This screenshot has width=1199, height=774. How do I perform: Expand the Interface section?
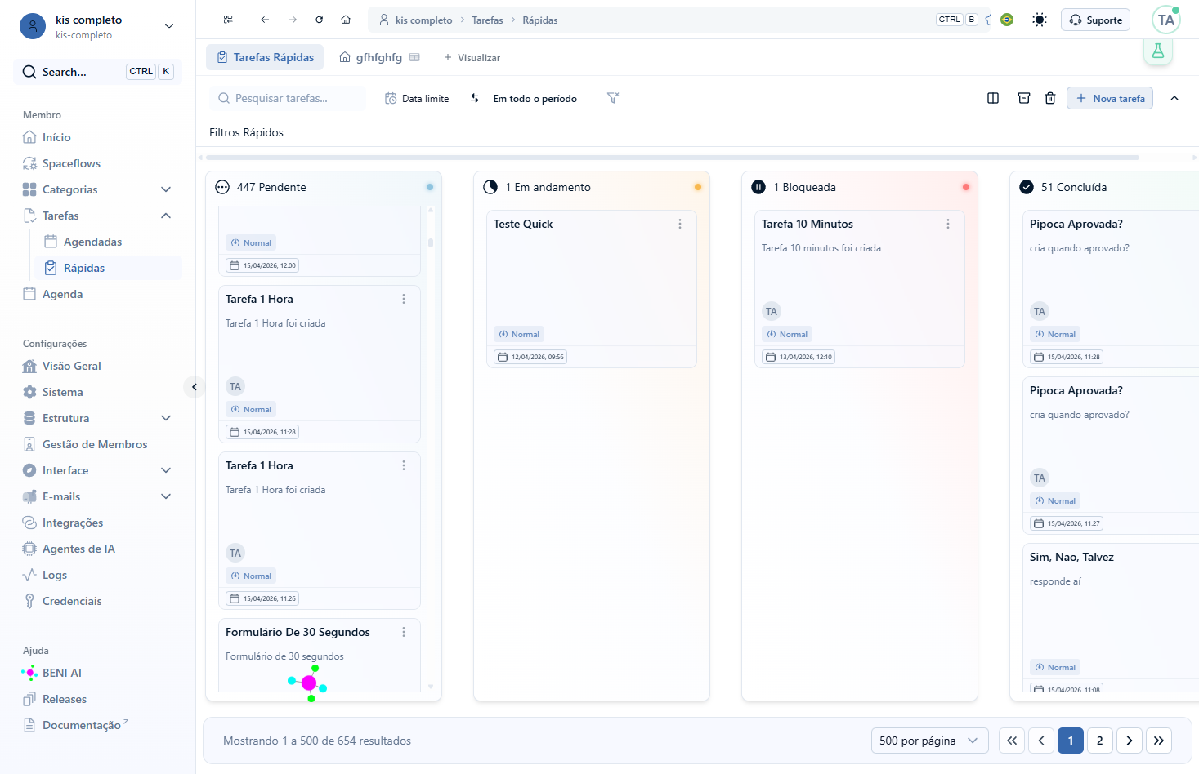click(166, 470)
